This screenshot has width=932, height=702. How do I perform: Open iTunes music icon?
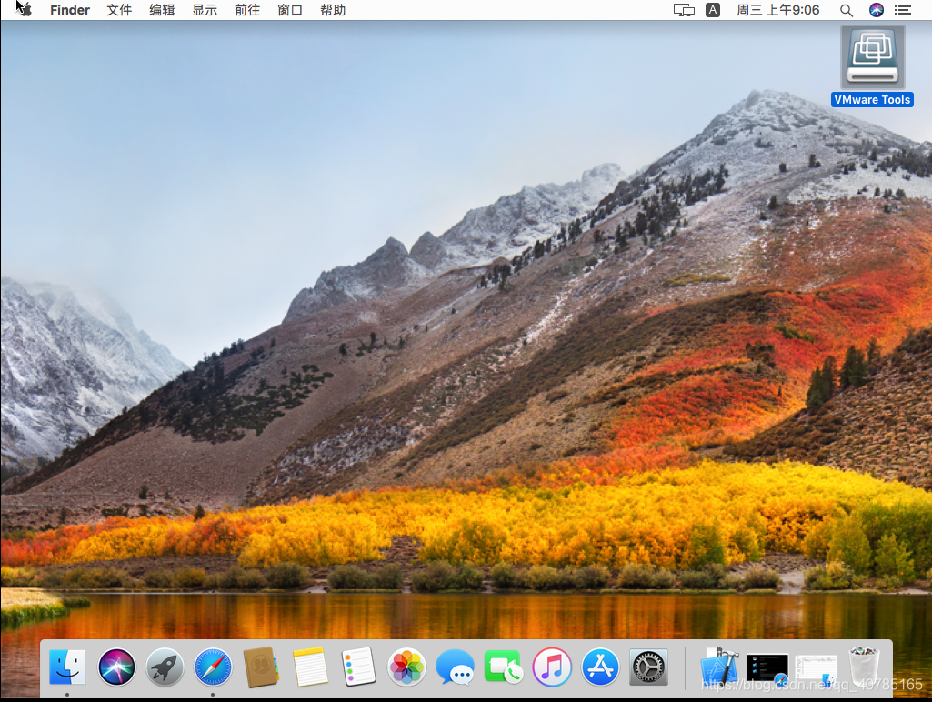(x=552, y=667)
